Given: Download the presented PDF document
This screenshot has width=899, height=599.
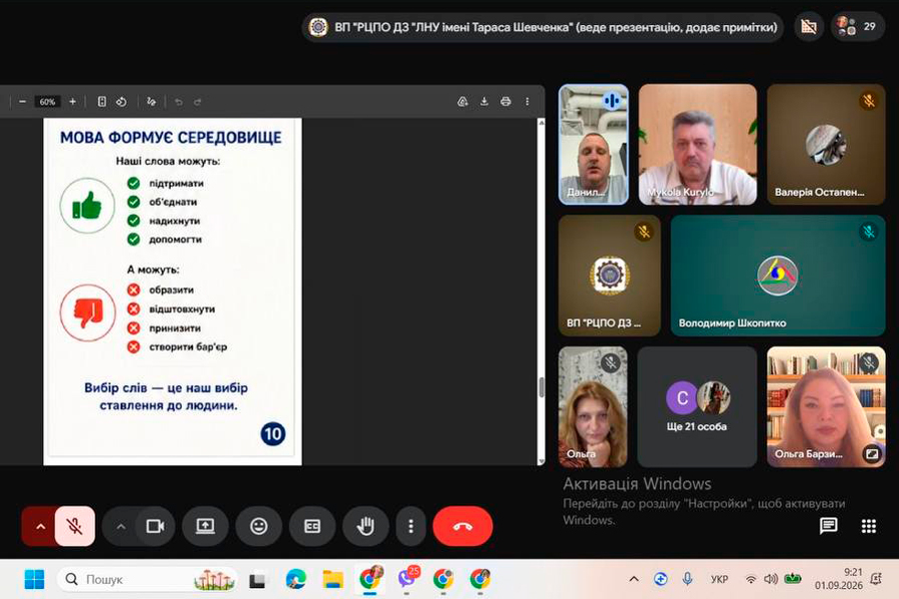Looking at the screenshot, I should pos(484,102).
